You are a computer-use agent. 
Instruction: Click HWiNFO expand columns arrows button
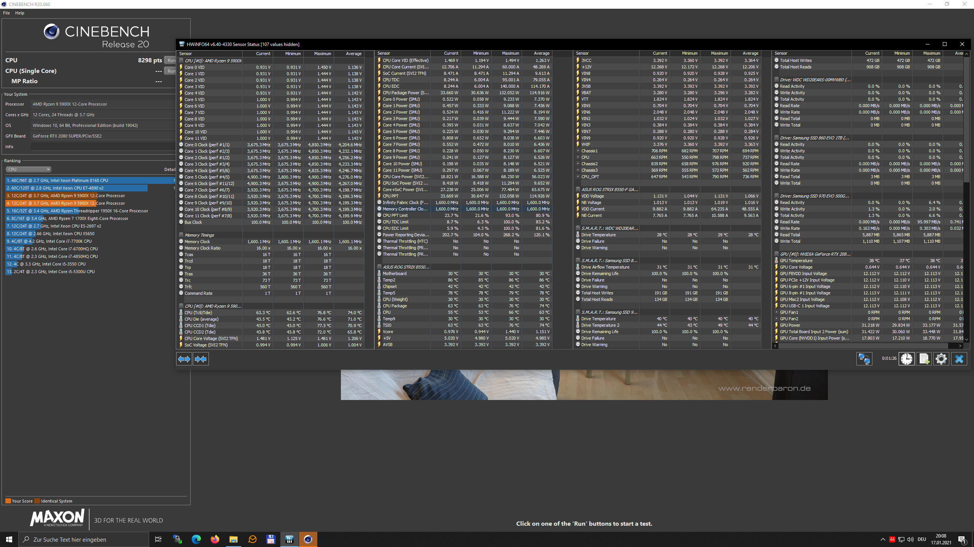[184, 359]
